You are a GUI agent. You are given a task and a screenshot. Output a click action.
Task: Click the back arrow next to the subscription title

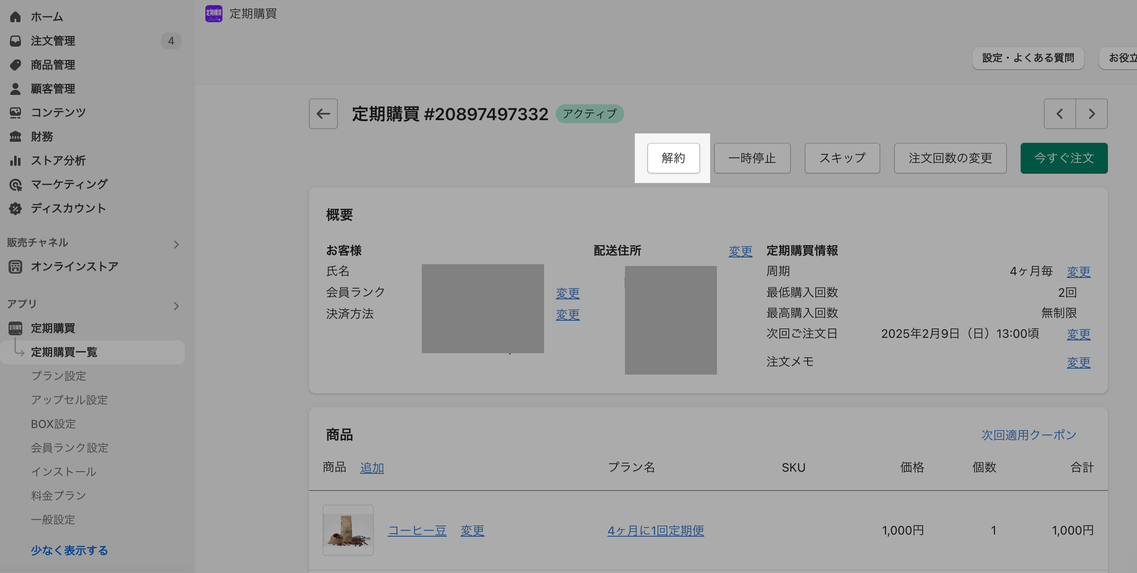323,114
